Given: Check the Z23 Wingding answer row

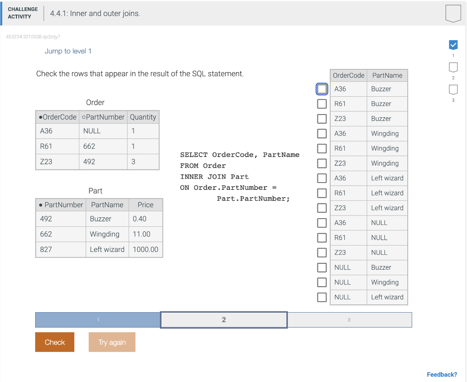Looking at the screenshot, I should (322, 163).
